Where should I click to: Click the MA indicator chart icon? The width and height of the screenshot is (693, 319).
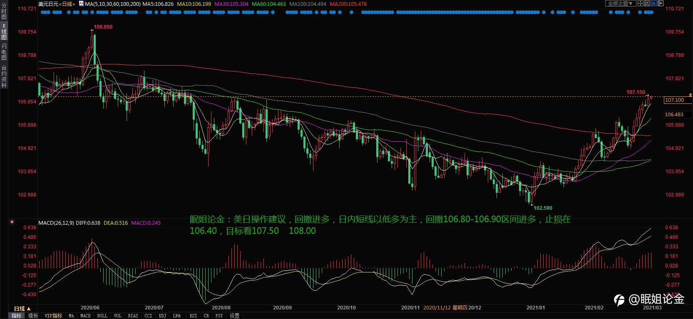(x=71, y=316)
